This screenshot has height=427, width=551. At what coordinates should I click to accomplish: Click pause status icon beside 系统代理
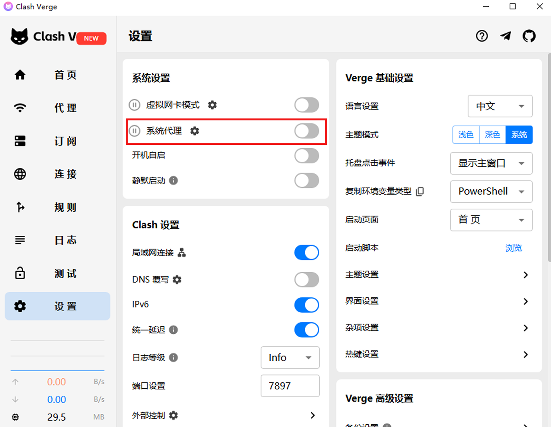(x=134, y=131)
